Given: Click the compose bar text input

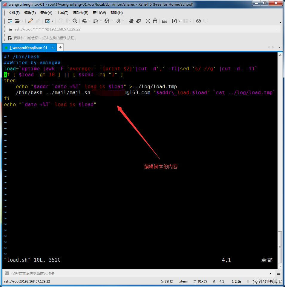Looking at the screenshot, I should point(139,273).
